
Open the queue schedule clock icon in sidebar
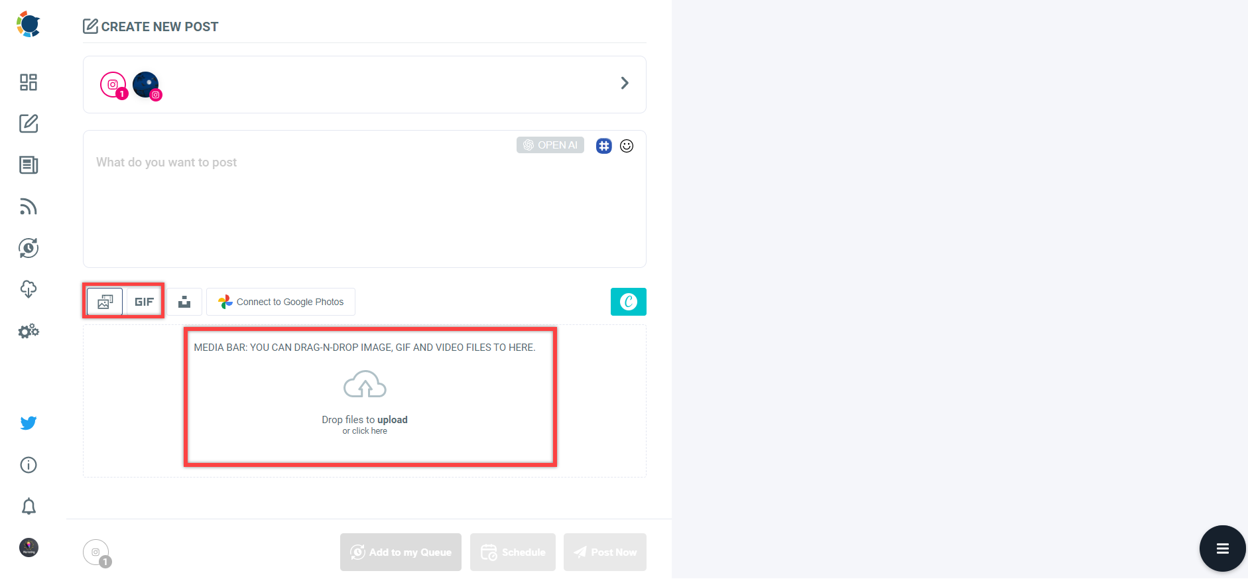pyautogui.click(x=29, y=248)
